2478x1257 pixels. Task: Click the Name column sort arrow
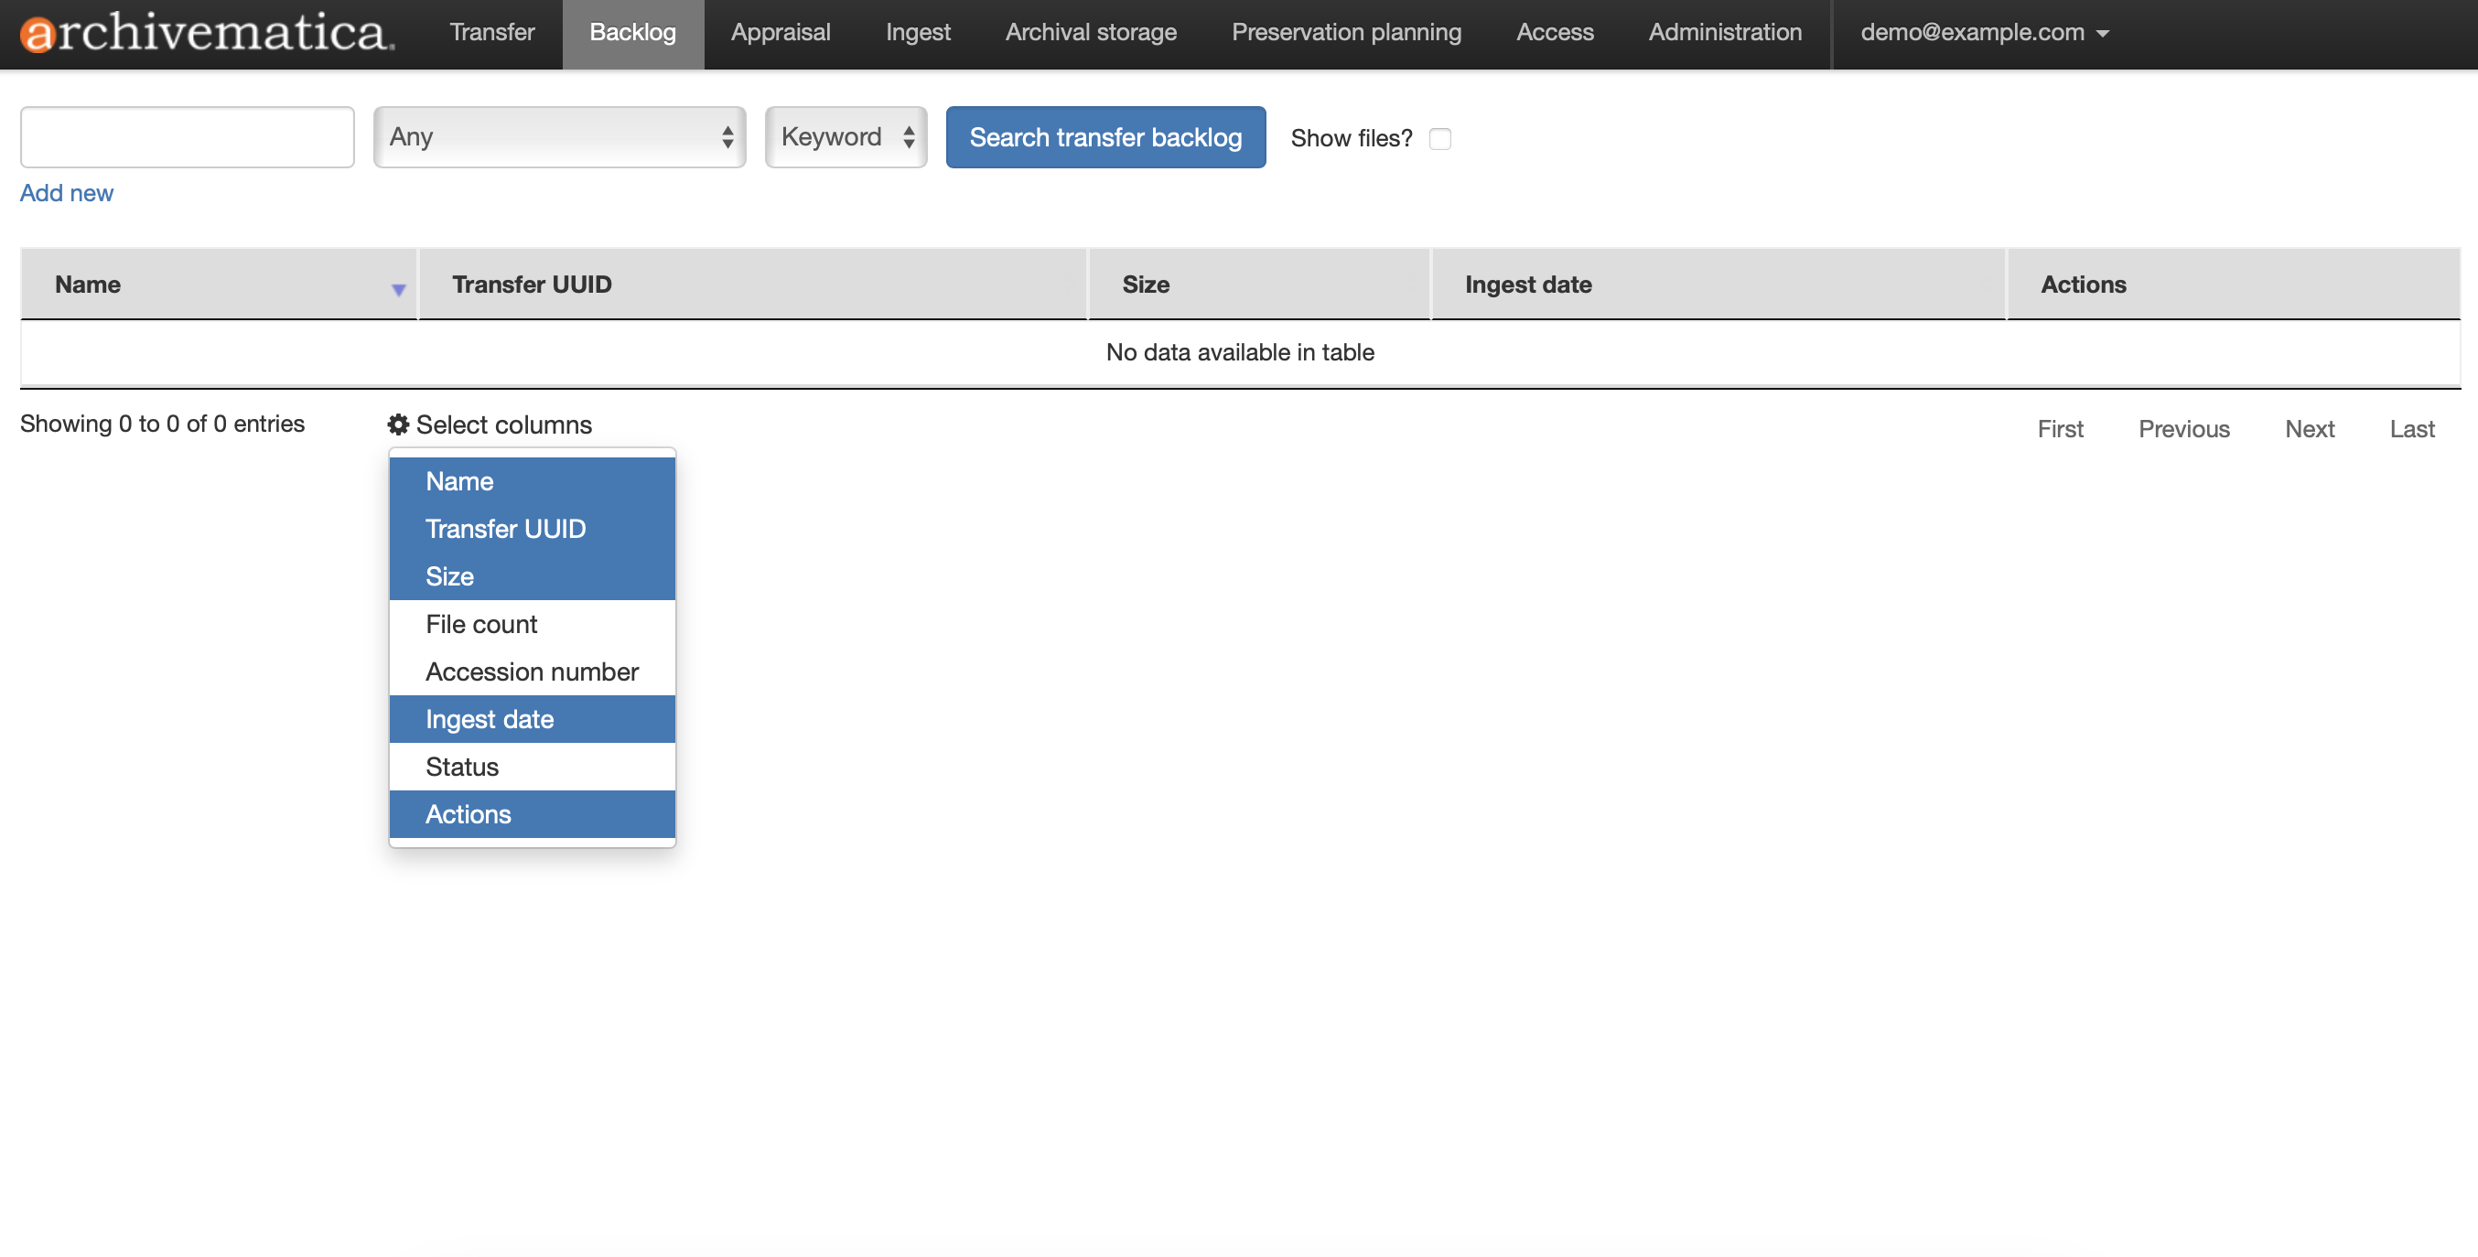(398, 289)
